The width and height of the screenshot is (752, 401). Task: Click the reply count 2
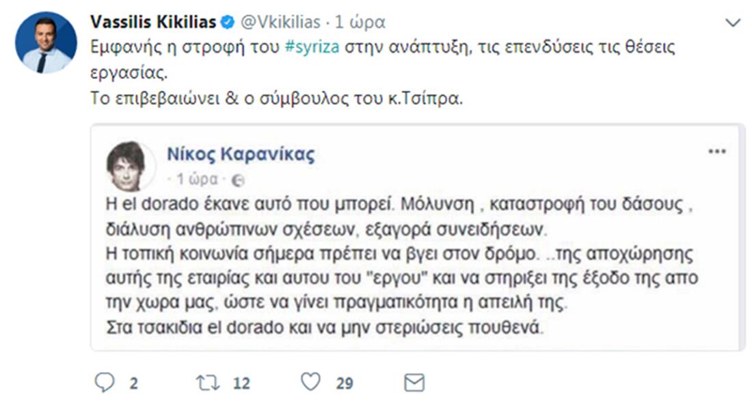point(133,383)
